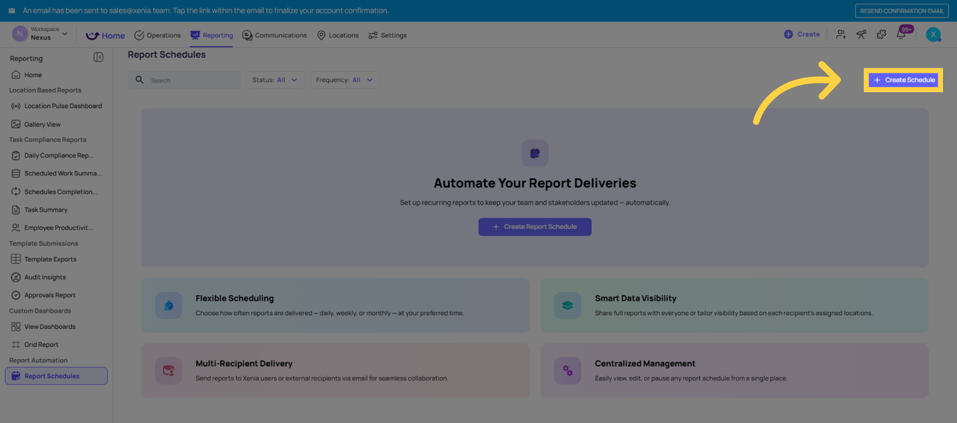This screenshot has width=957, height=423.
Task: Click the Location Based Reports section label
Action: point(45,90)
